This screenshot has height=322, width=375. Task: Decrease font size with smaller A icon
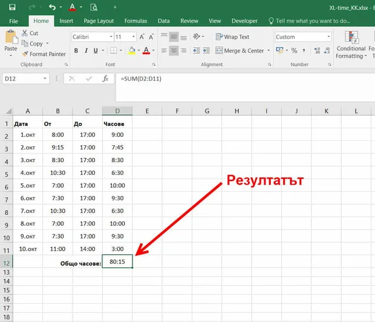click(151, 37)
